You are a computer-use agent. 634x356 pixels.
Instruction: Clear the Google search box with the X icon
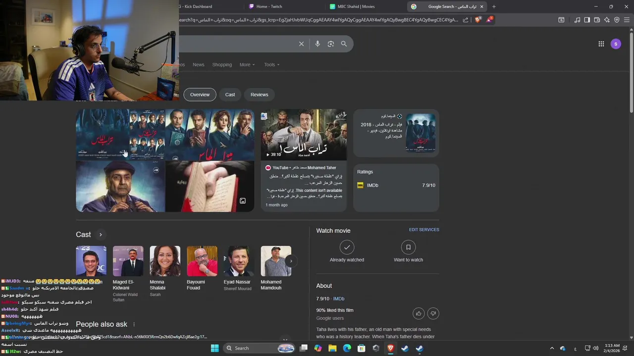click(301, 44)
